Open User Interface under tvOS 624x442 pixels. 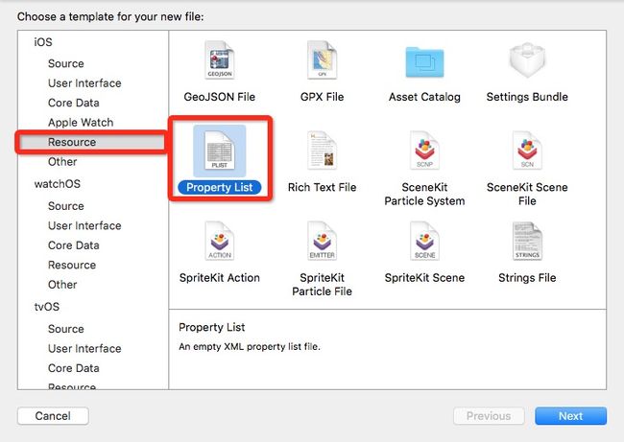(x=84, y=349)
